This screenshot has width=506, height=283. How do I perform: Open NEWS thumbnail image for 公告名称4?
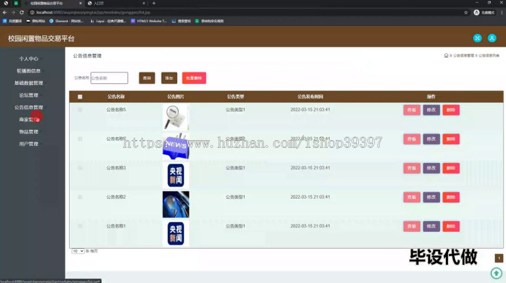(176, 146)
